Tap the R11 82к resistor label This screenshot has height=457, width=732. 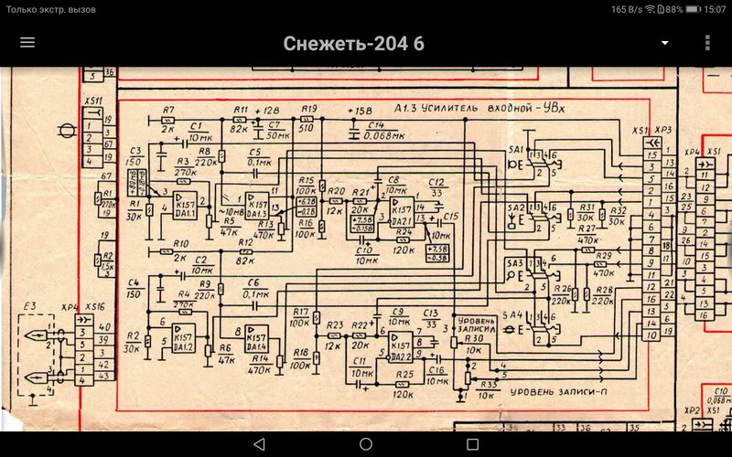[x=240, y=120]
